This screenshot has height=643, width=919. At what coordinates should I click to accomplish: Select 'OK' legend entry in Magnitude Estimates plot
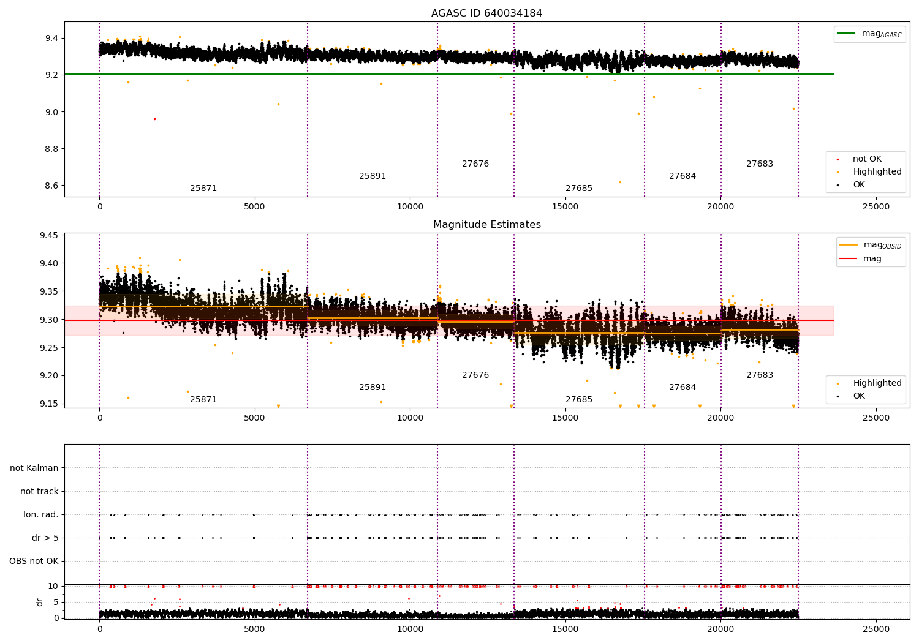[852, 396]
